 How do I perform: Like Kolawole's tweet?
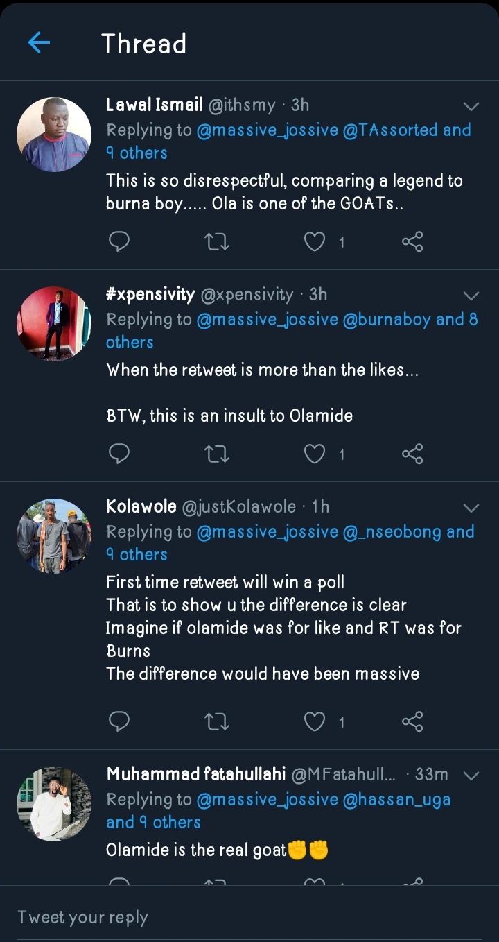tap(315, 722)
